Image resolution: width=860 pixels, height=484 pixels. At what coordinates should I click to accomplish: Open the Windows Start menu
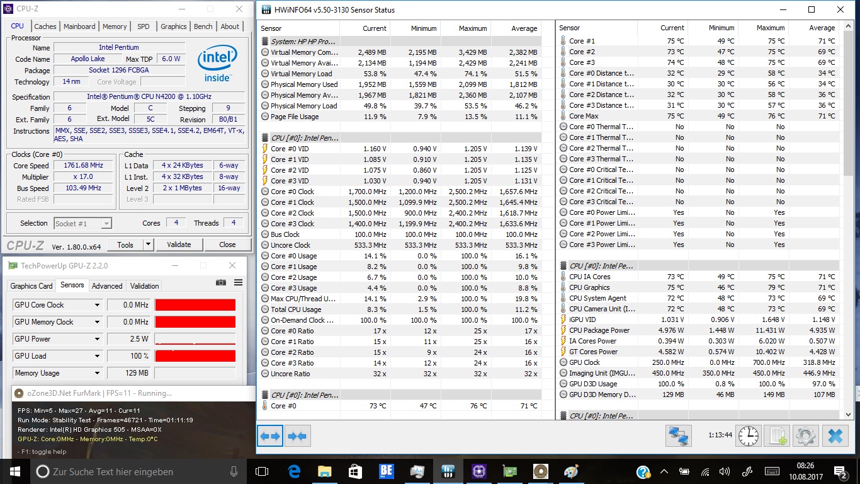click(14, 471)
